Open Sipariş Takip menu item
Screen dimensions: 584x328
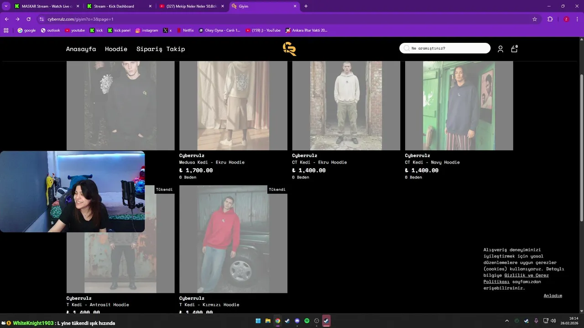click(x=161, y=49)
